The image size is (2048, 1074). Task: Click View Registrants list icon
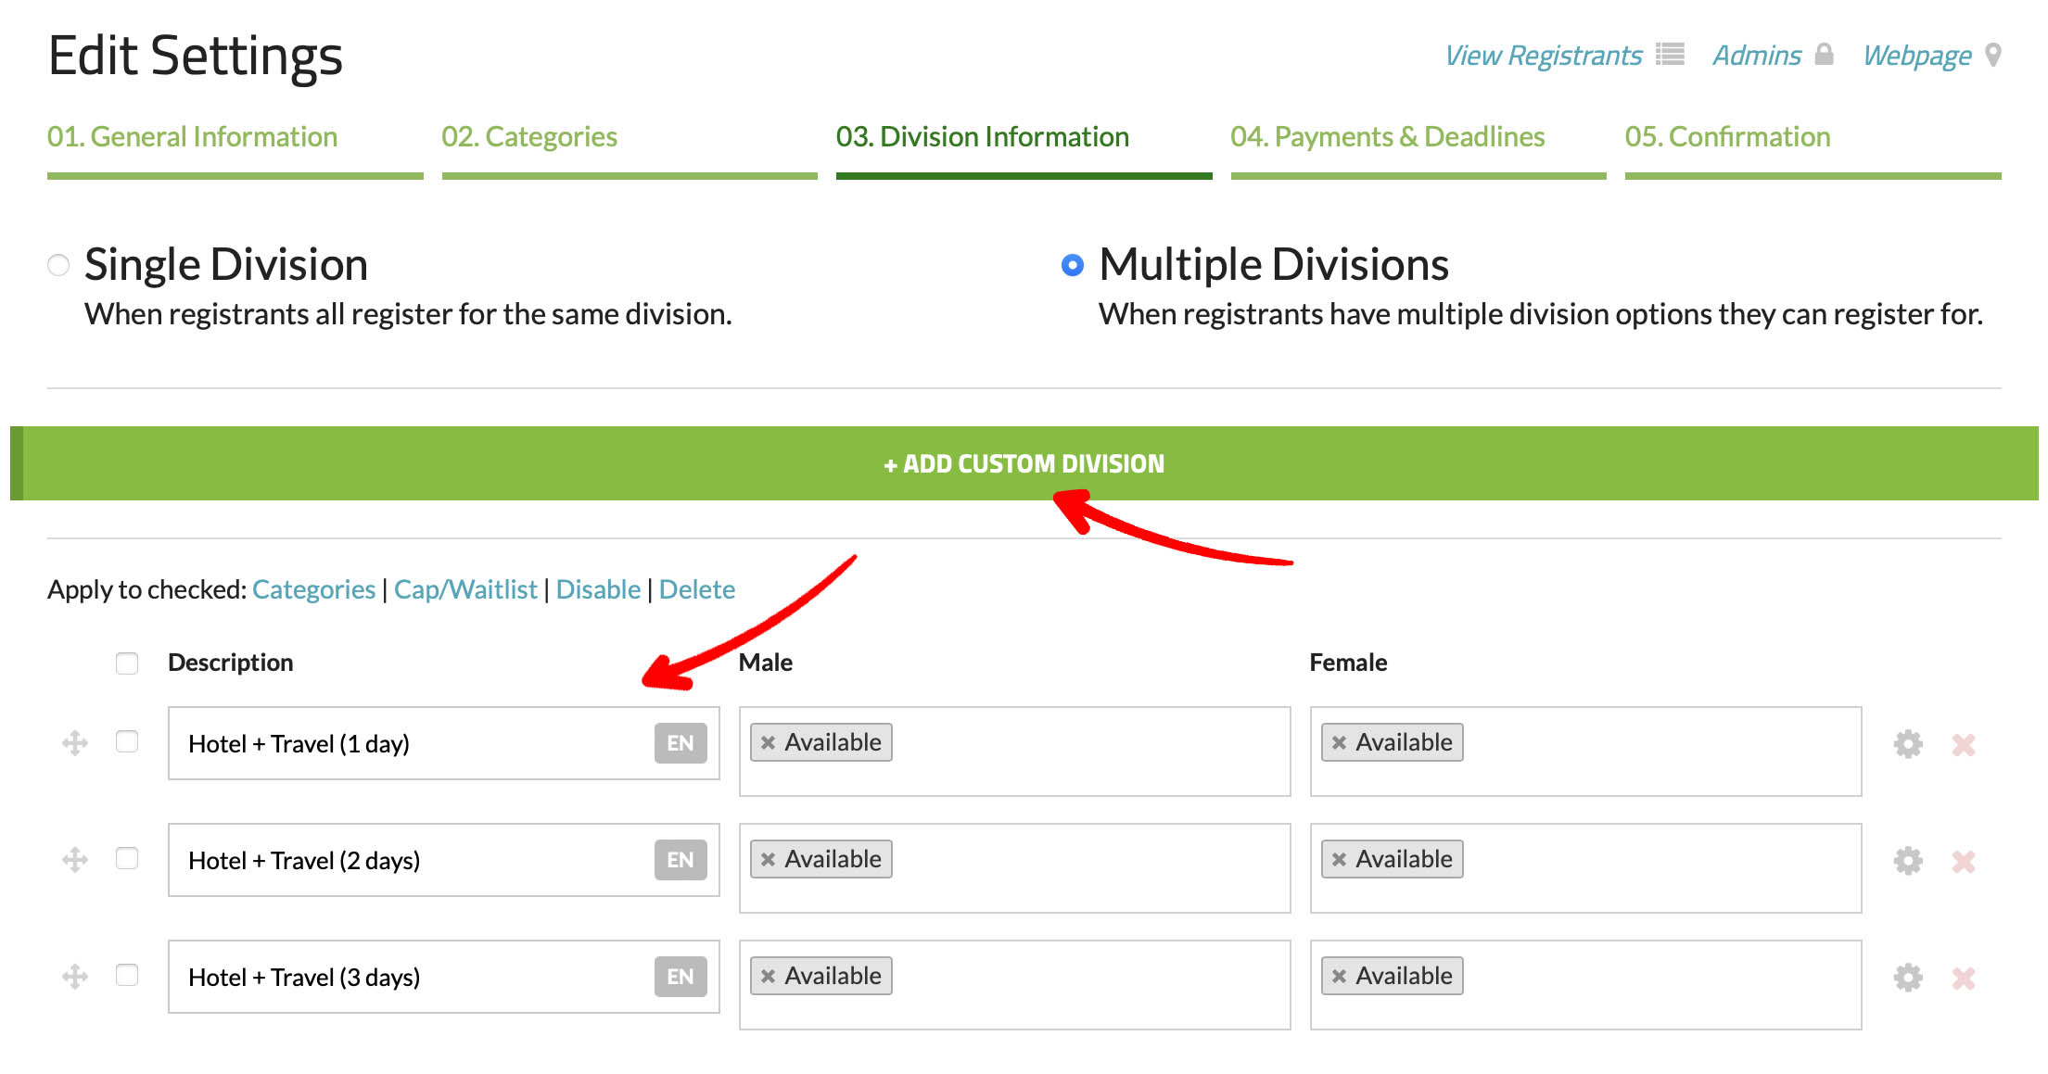pyautogui.click(x=1670, y=55)
